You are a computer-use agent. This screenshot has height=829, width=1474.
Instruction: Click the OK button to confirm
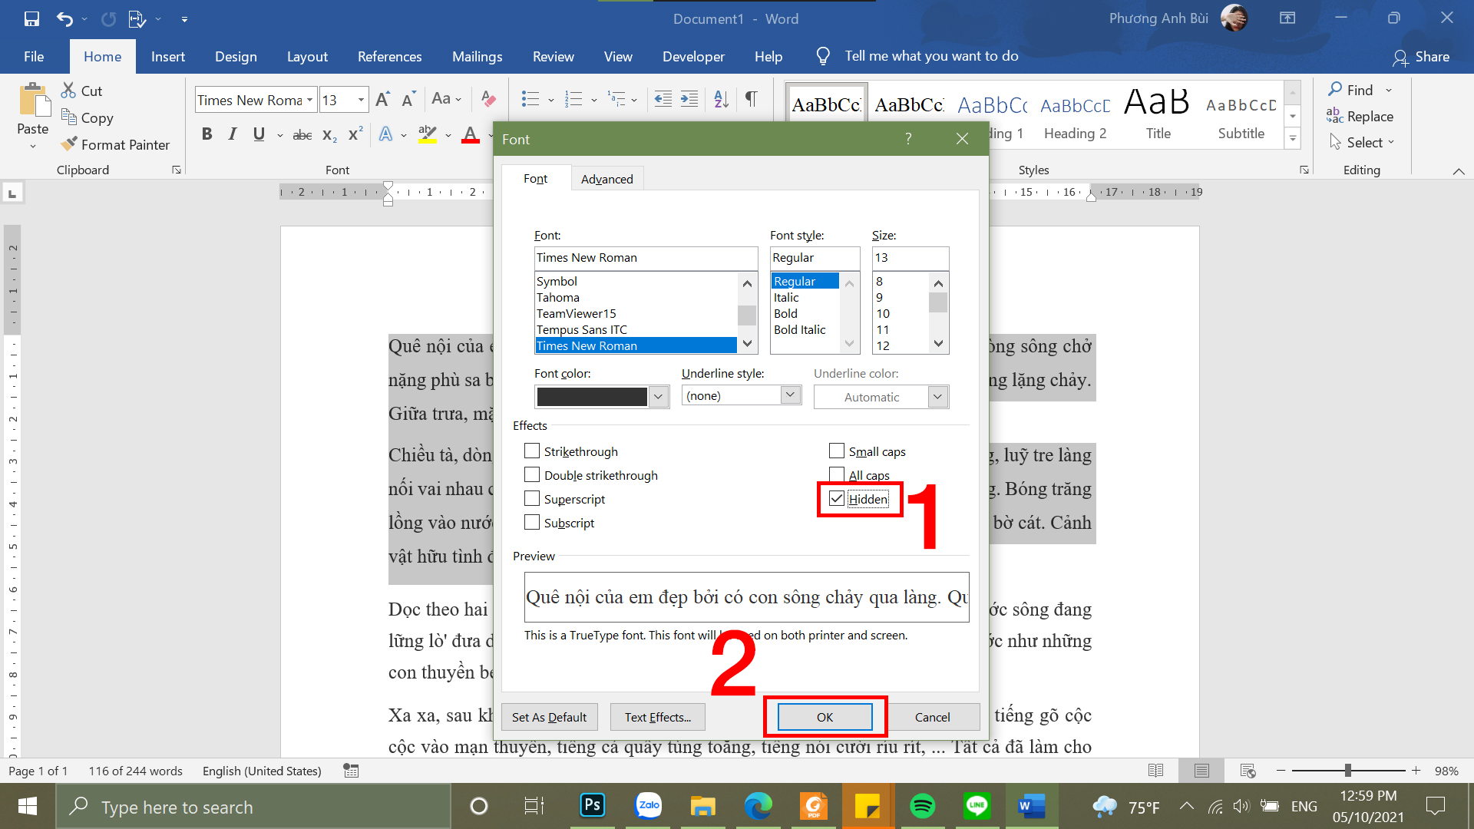[x=825, y=717]
